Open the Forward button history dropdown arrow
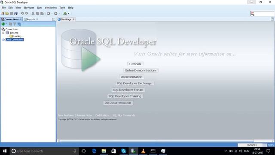Viewport: 275px width, 155px height. [x=59, y=13]
